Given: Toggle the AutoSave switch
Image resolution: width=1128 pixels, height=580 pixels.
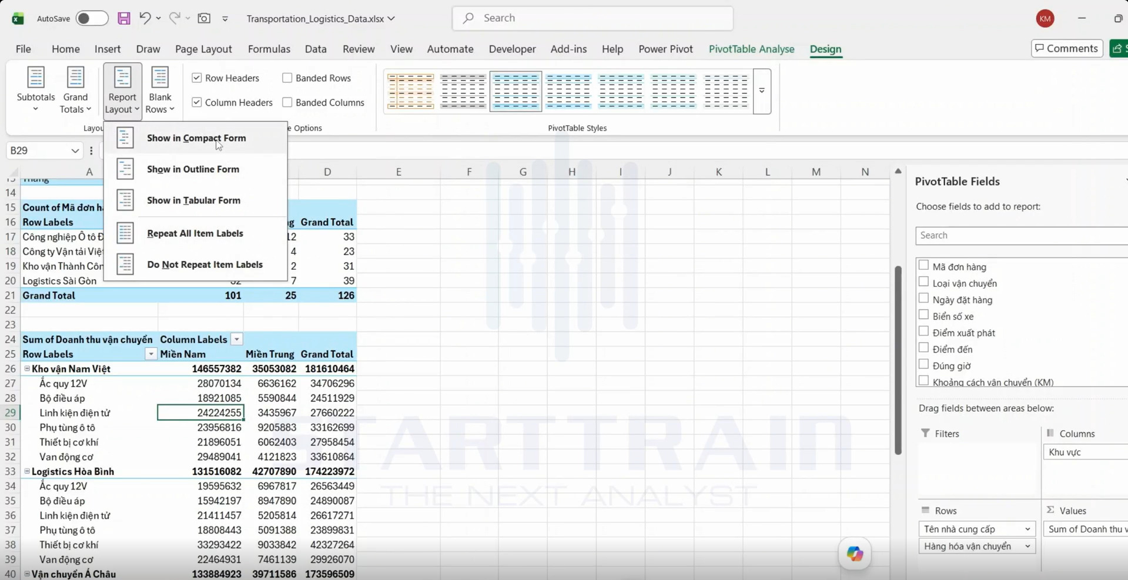Looking at the screenshot, I should tap(92, 18).
